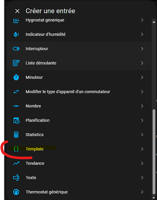Click the Tendance trending arrow icon
Image resolution: width=157 pixels, height=200 pixels.
pos(16,163)
